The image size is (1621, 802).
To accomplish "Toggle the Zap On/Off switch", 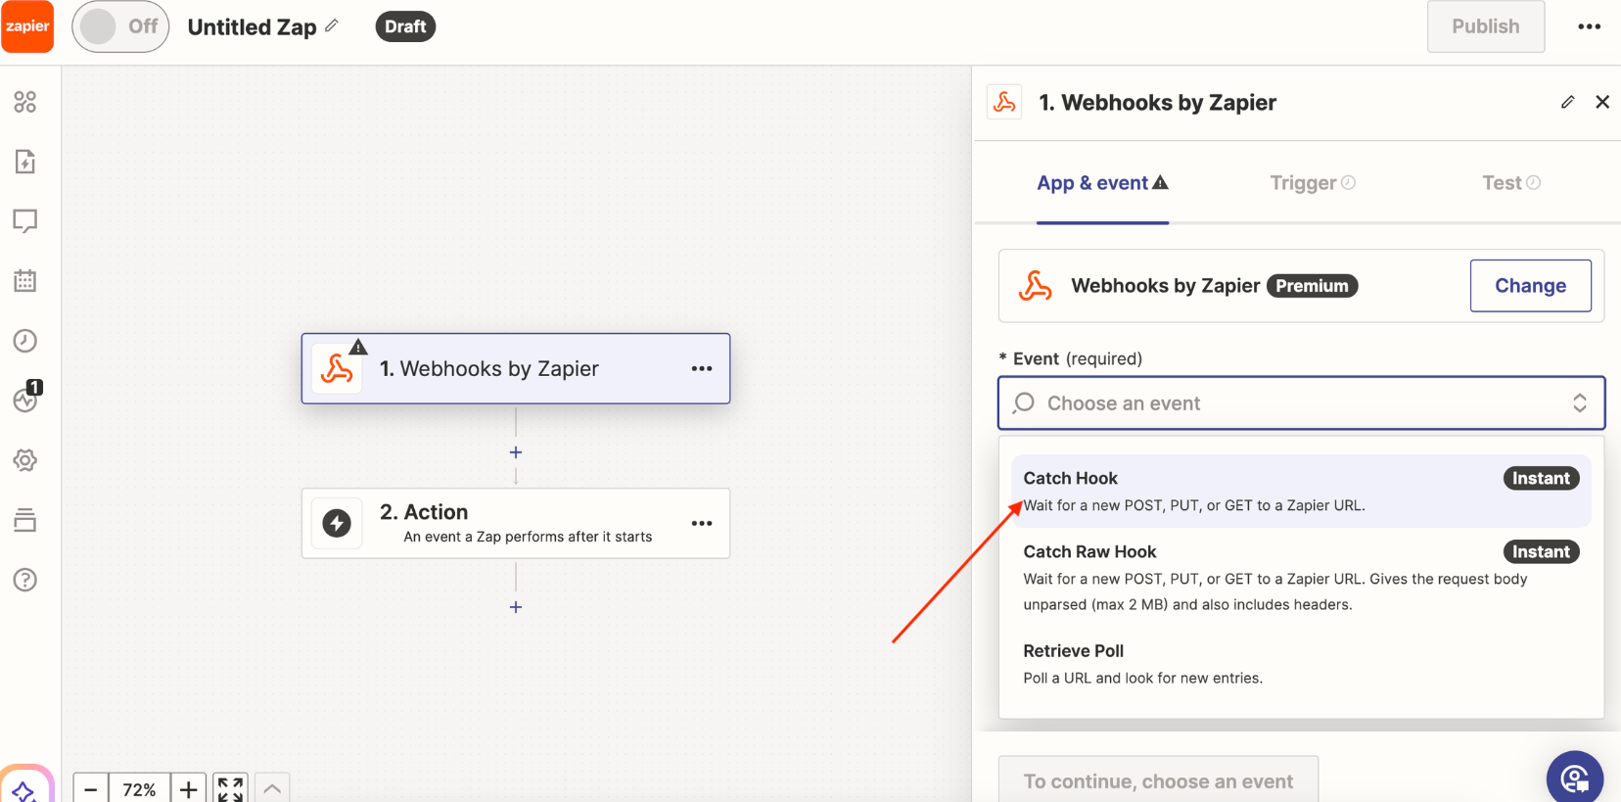I will [120, 26].
